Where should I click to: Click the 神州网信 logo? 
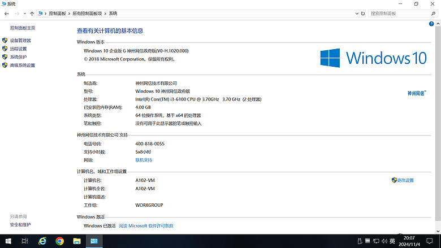[417, 93]
